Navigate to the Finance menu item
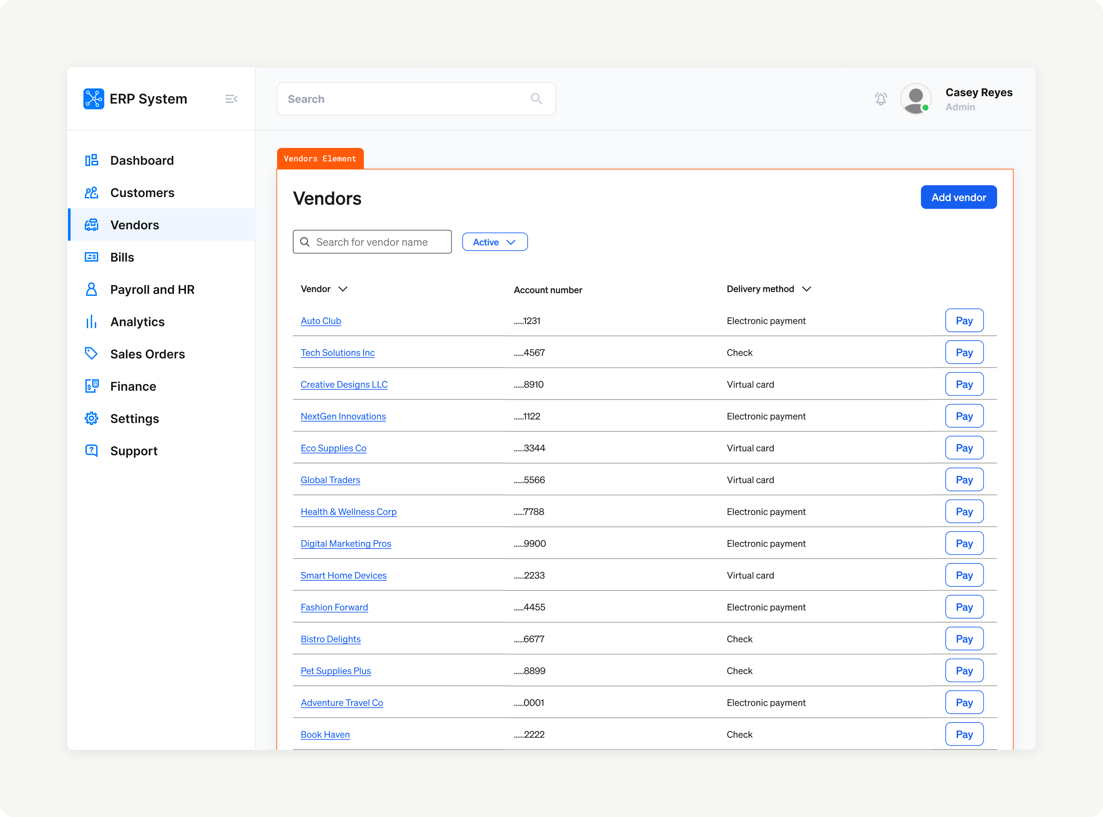Screen dimensions: 1103x817 [133, 386]
